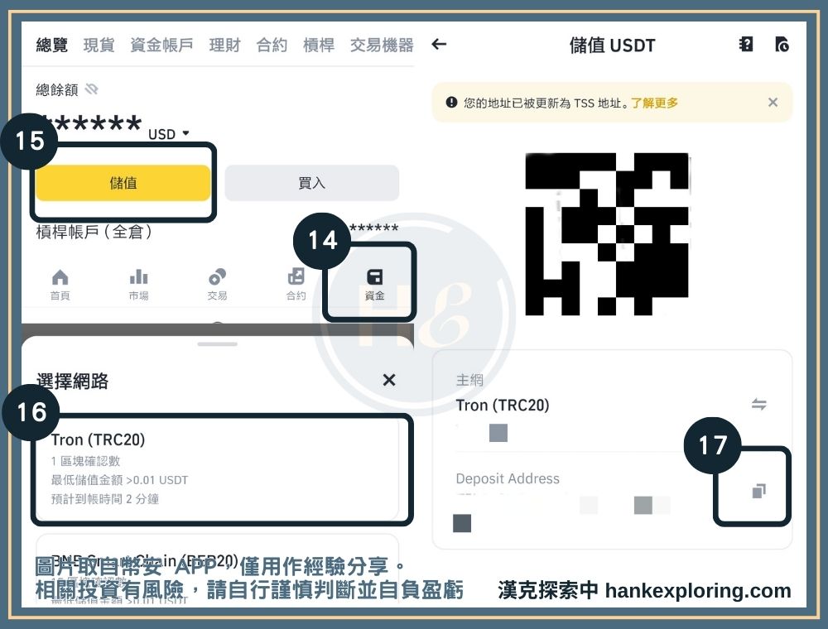Image resolution: width=828 pixels, height=629 pixels.
Task: Close the 選擇網路 sheet
Action: (389, 380)
